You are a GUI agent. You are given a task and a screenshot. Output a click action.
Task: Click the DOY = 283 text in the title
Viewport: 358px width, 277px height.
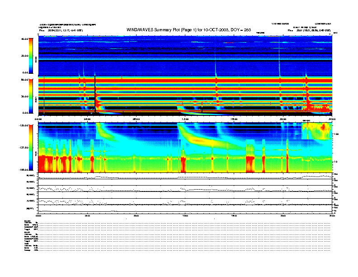point(240,30)
